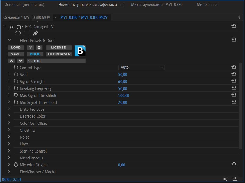Toggle the fx switch for BCC Damaged TV
The width and height of the screenshot is (245, 183).
pos(12,27)
